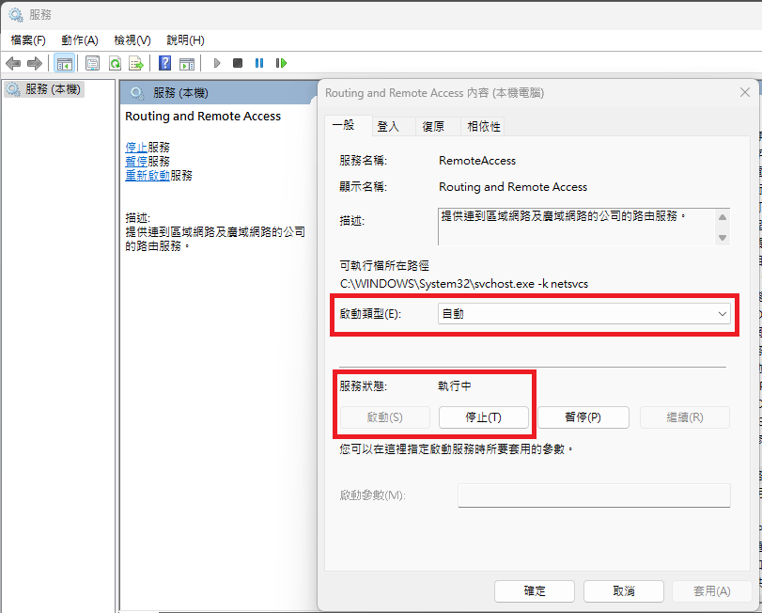Click the 停止 service link
Image resolution: width=762 pixels, height=613 pixels.
pyautogui.click(x=136, y=148)
